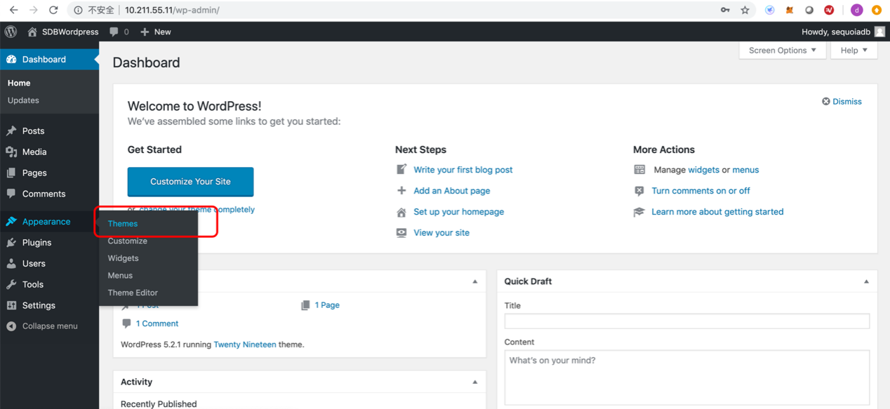Click the SDBWordpress home icon
Image resolution: width=890 pixels, height=409 pixels.
coord(32,32)
